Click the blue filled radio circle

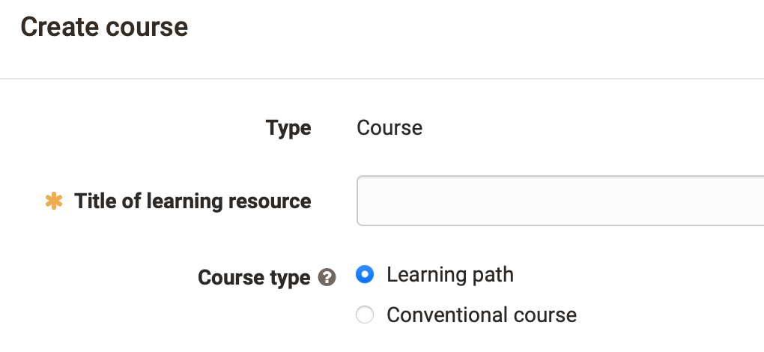365,274
